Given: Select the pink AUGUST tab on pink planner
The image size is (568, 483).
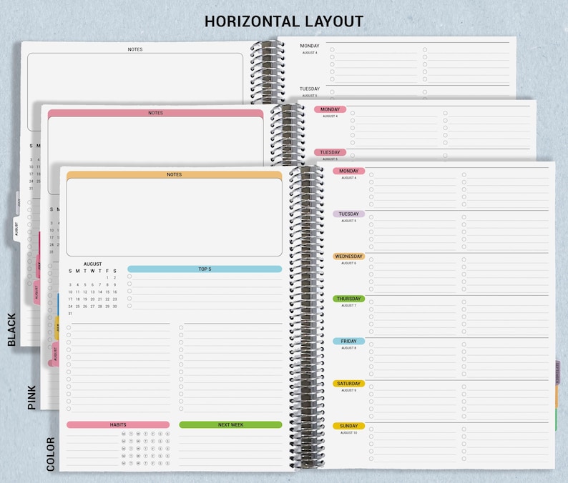Looking at the screenshot, I should pos(36,292).
